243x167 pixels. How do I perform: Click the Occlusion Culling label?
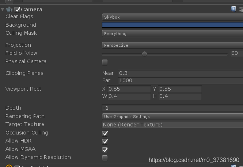pyautogui.click(x=27, y=133)
